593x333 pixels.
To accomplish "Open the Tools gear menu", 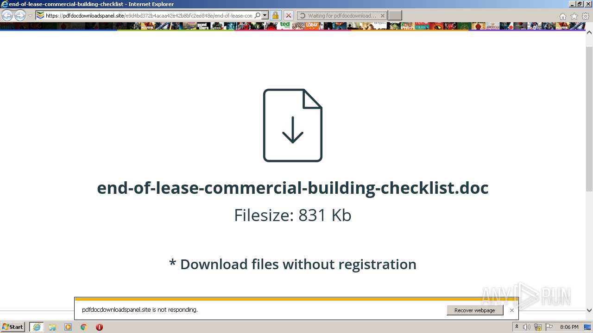I will [586, 16].
